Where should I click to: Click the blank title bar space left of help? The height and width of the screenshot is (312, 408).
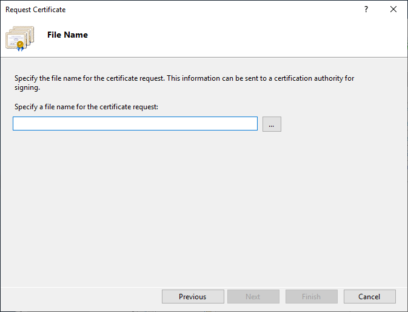(x=212, y=10)
